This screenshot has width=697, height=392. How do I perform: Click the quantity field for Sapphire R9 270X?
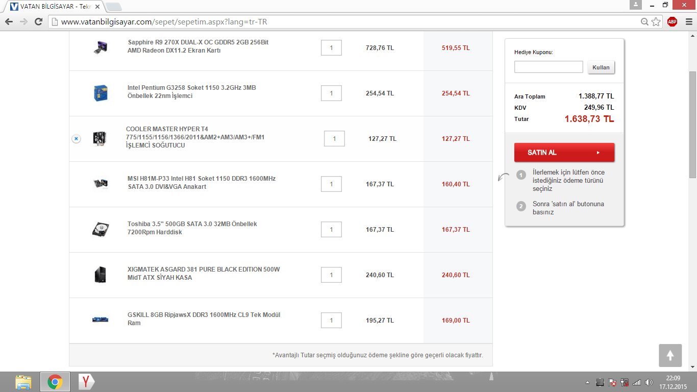tap(331, 48)
